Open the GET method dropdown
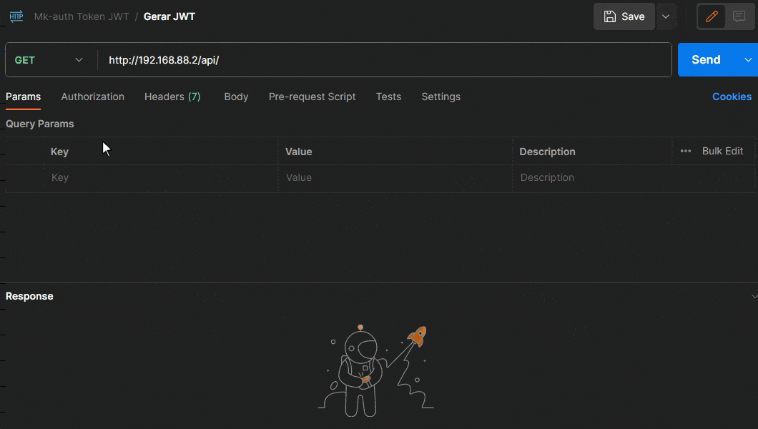Image resolution: width=758 pixels, height=429 pixels. coord(50,60)
